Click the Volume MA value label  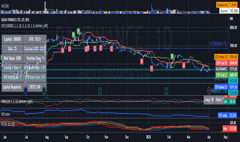point(227,5)
